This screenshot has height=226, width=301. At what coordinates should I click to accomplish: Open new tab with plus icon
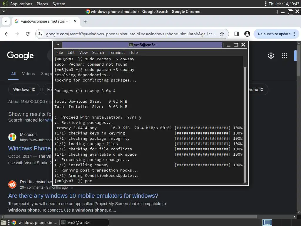tap(86, 21)
